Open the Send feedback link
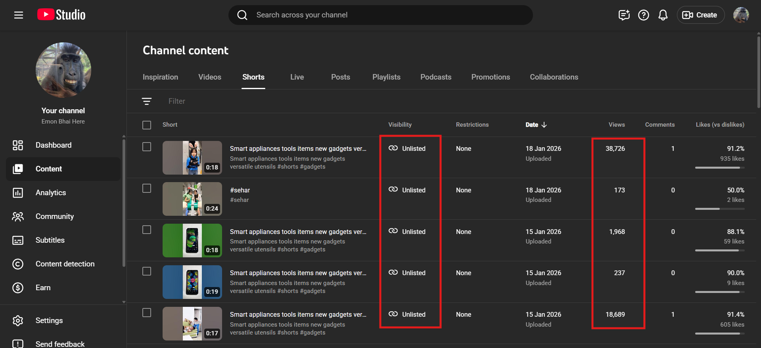 click(60, 344)
